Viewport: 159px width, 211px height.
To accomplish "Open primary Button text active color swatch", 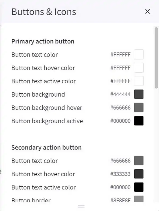I will (x=139, y=81).
